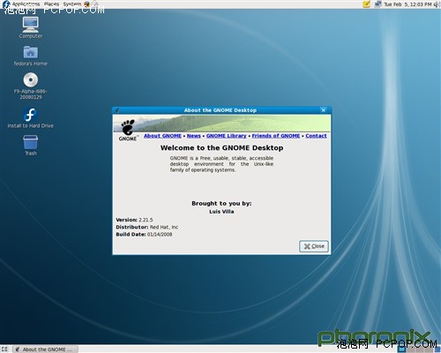Follow the Contact link
This screenshot has height=353, width=441.
pyautogui.click(x=316, y=136)
